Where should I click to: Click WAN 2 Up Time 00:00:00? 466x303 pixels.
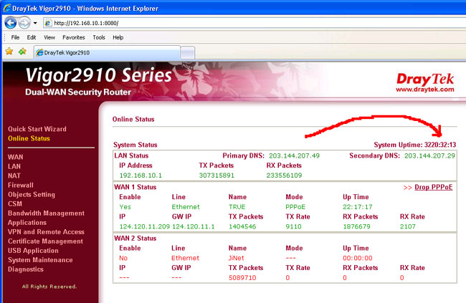pyautogui.click(x=358, y=258)
